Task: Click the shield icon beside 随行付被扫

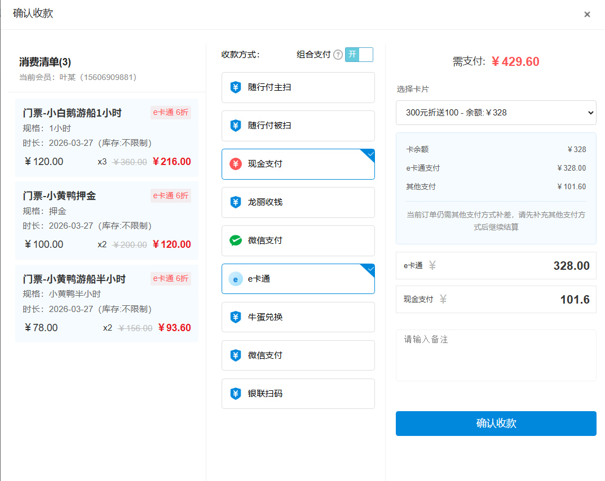Action: [236, 126]
